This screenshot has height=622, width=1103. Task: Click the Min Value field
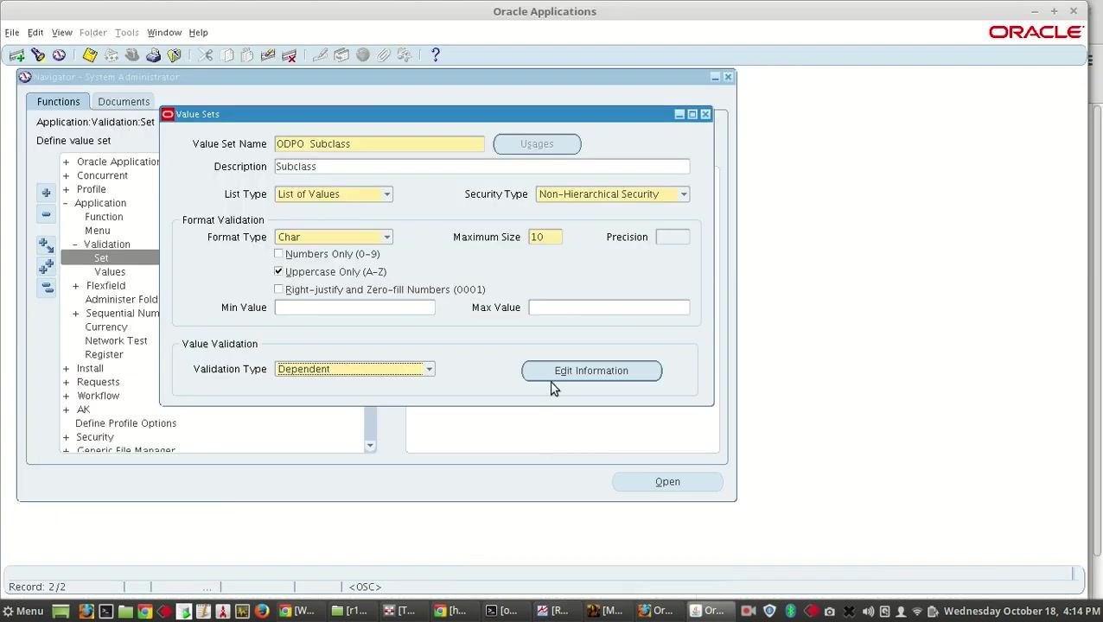355,308
